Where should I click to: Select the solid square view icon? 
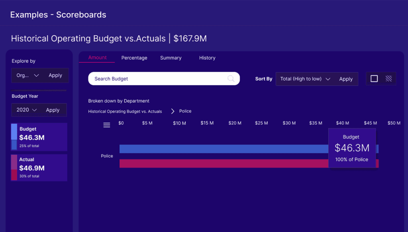point(374,79)
